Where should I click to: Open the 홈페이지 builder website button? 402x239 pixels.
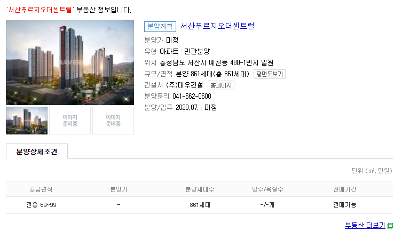click(221, 85)
